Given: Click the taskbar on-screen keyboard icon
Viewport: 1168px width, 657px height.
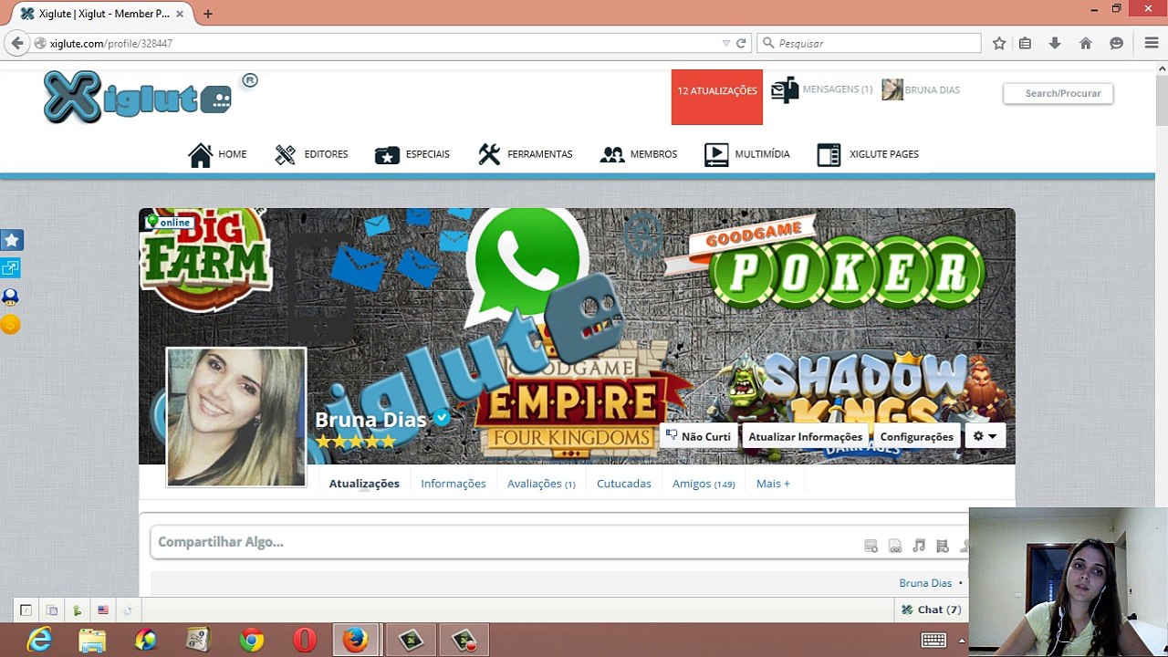Looking at the screenshot, I should (933, 640).
